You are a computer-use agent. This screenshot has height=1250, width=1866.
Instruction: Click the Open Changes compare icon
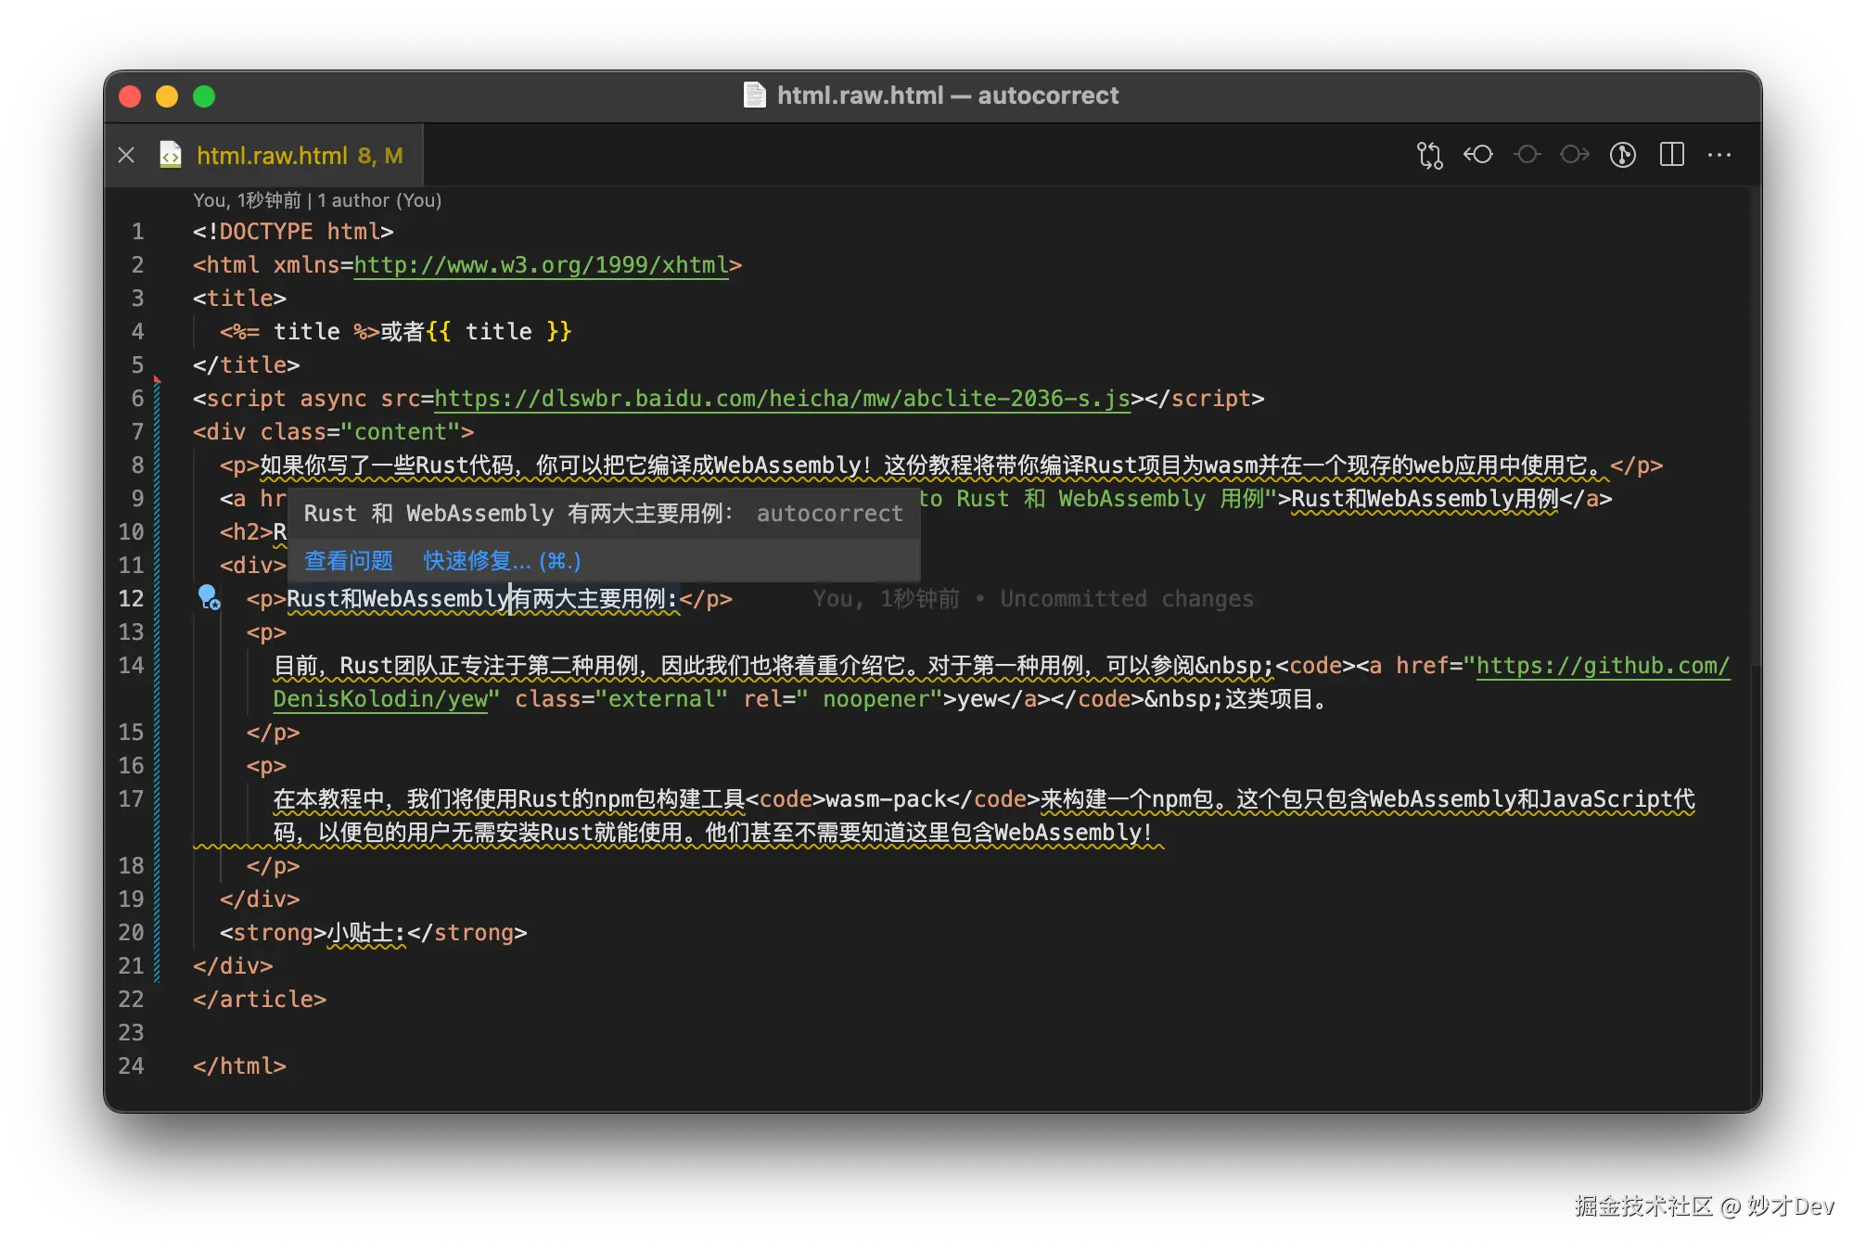click(1429, 155)
